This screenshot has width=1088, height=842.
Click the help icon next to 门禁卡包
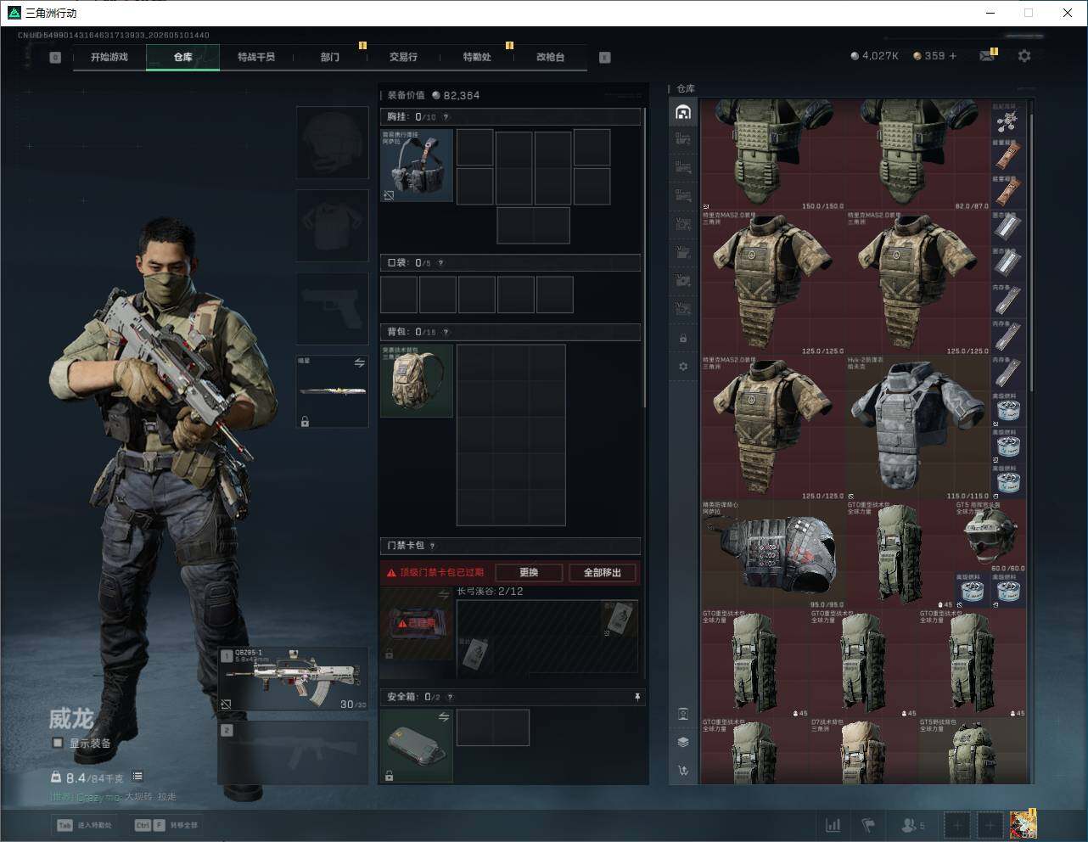click(433, 546)
